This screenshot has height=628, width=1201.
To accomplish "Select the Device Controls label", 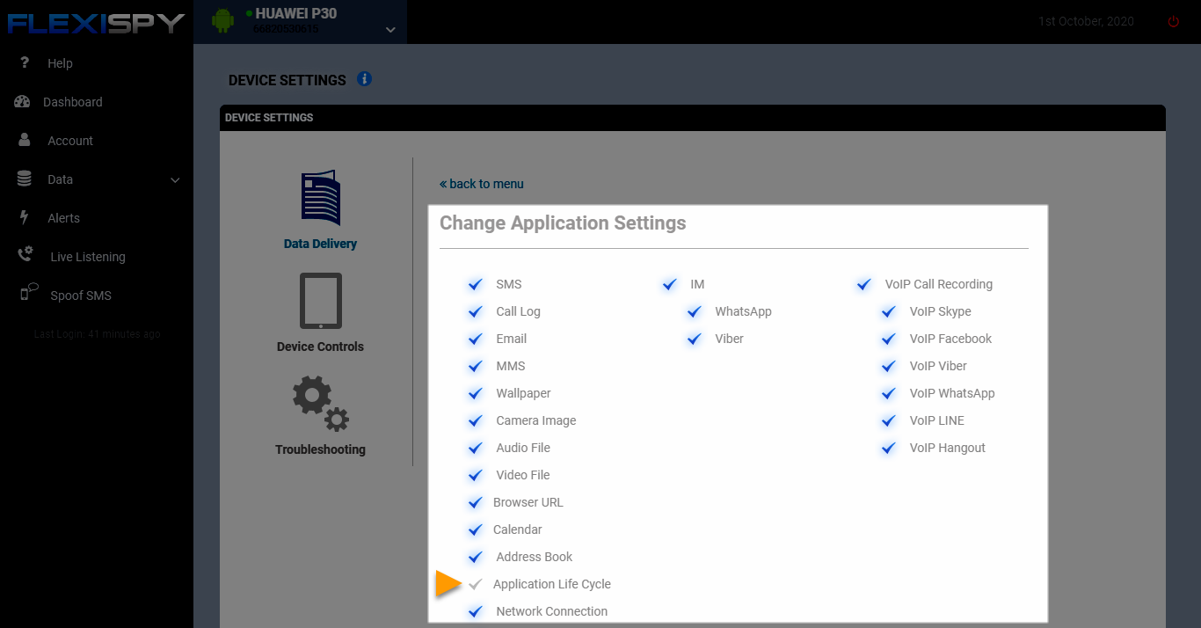I will coord(320,347).
